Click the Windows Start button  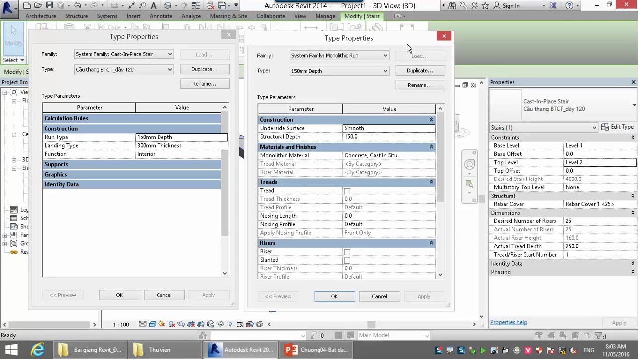point(11,350)
